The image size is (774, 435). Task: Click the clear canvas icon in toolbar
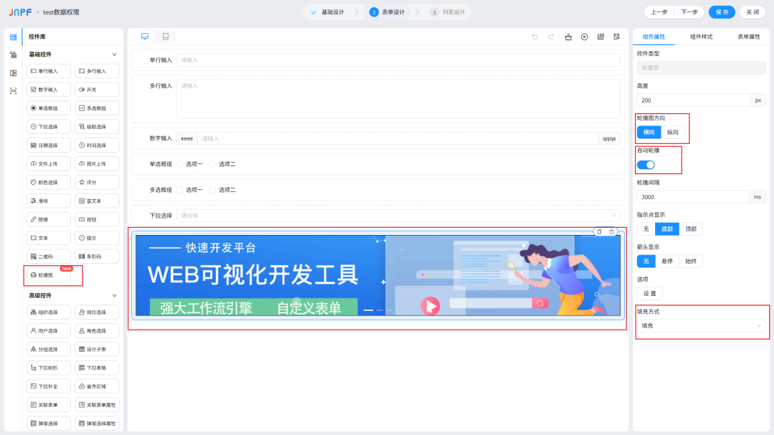[568, 37]
